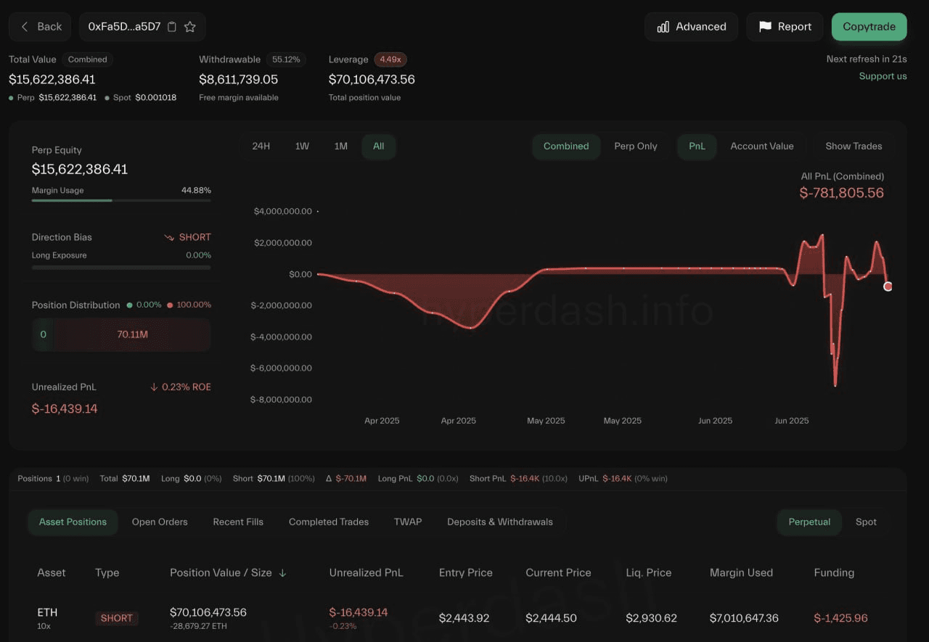Click the green Copytrade button
Viewport: 929px width, 642px height.
869,27
